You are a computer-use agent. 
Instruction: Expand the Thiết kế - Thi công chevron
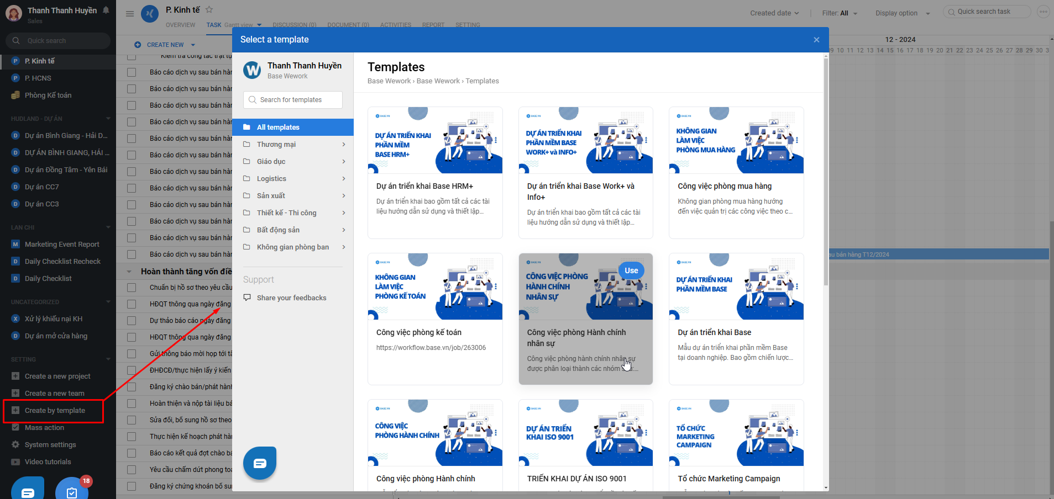(x=344, y=213)
